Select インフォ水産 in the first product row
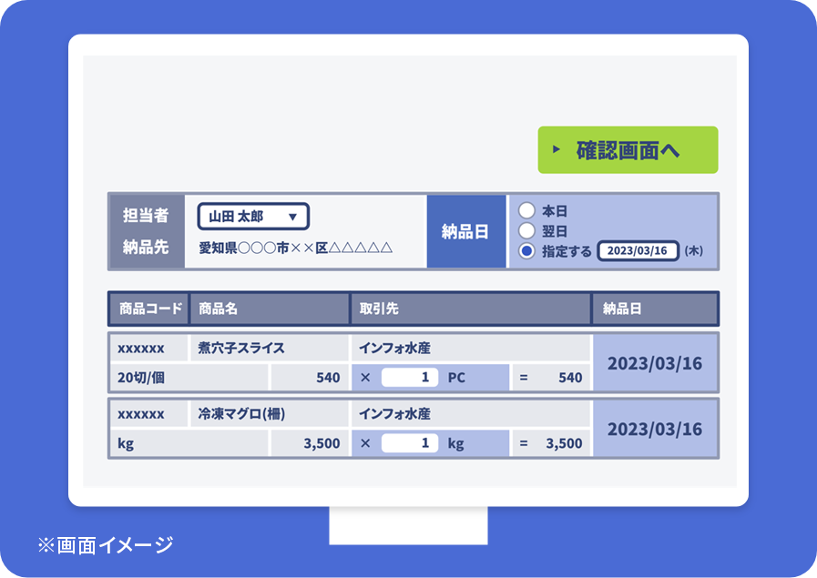 click(397, 347)
